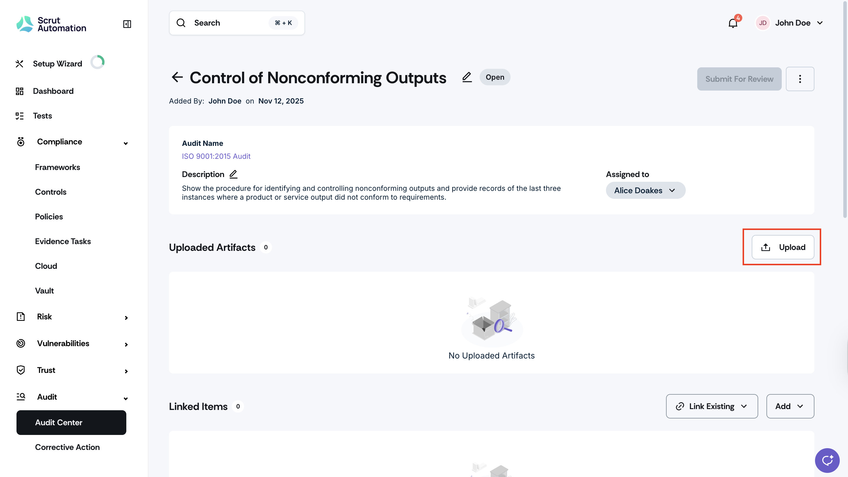Open the notifications bell
The height and width of the screenshot is (477, 848).
733,23
